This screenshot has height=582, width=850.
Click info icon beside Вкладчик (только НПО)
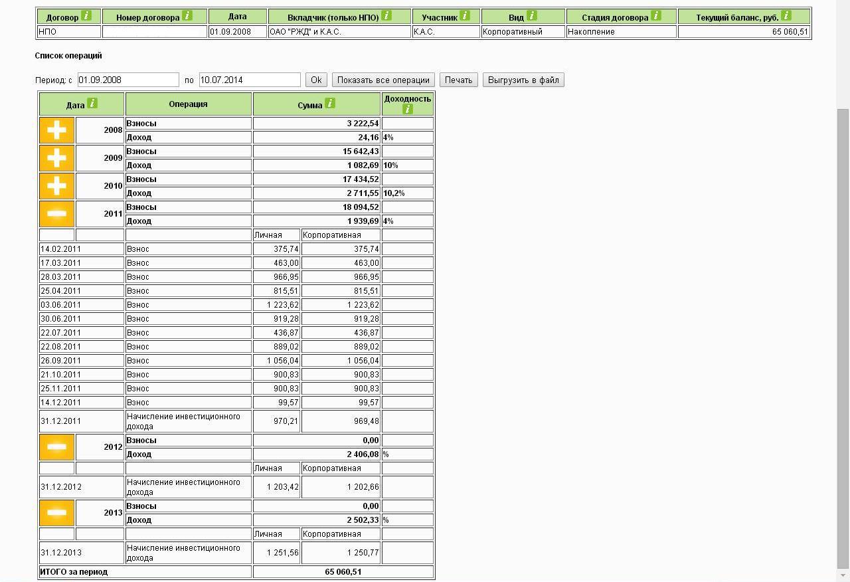coord(386,16)
